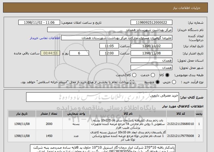This screenshot has height=152, width=214.
Task: Click the page header جزئیات اطلاعات نیاز
Action: 186,8
